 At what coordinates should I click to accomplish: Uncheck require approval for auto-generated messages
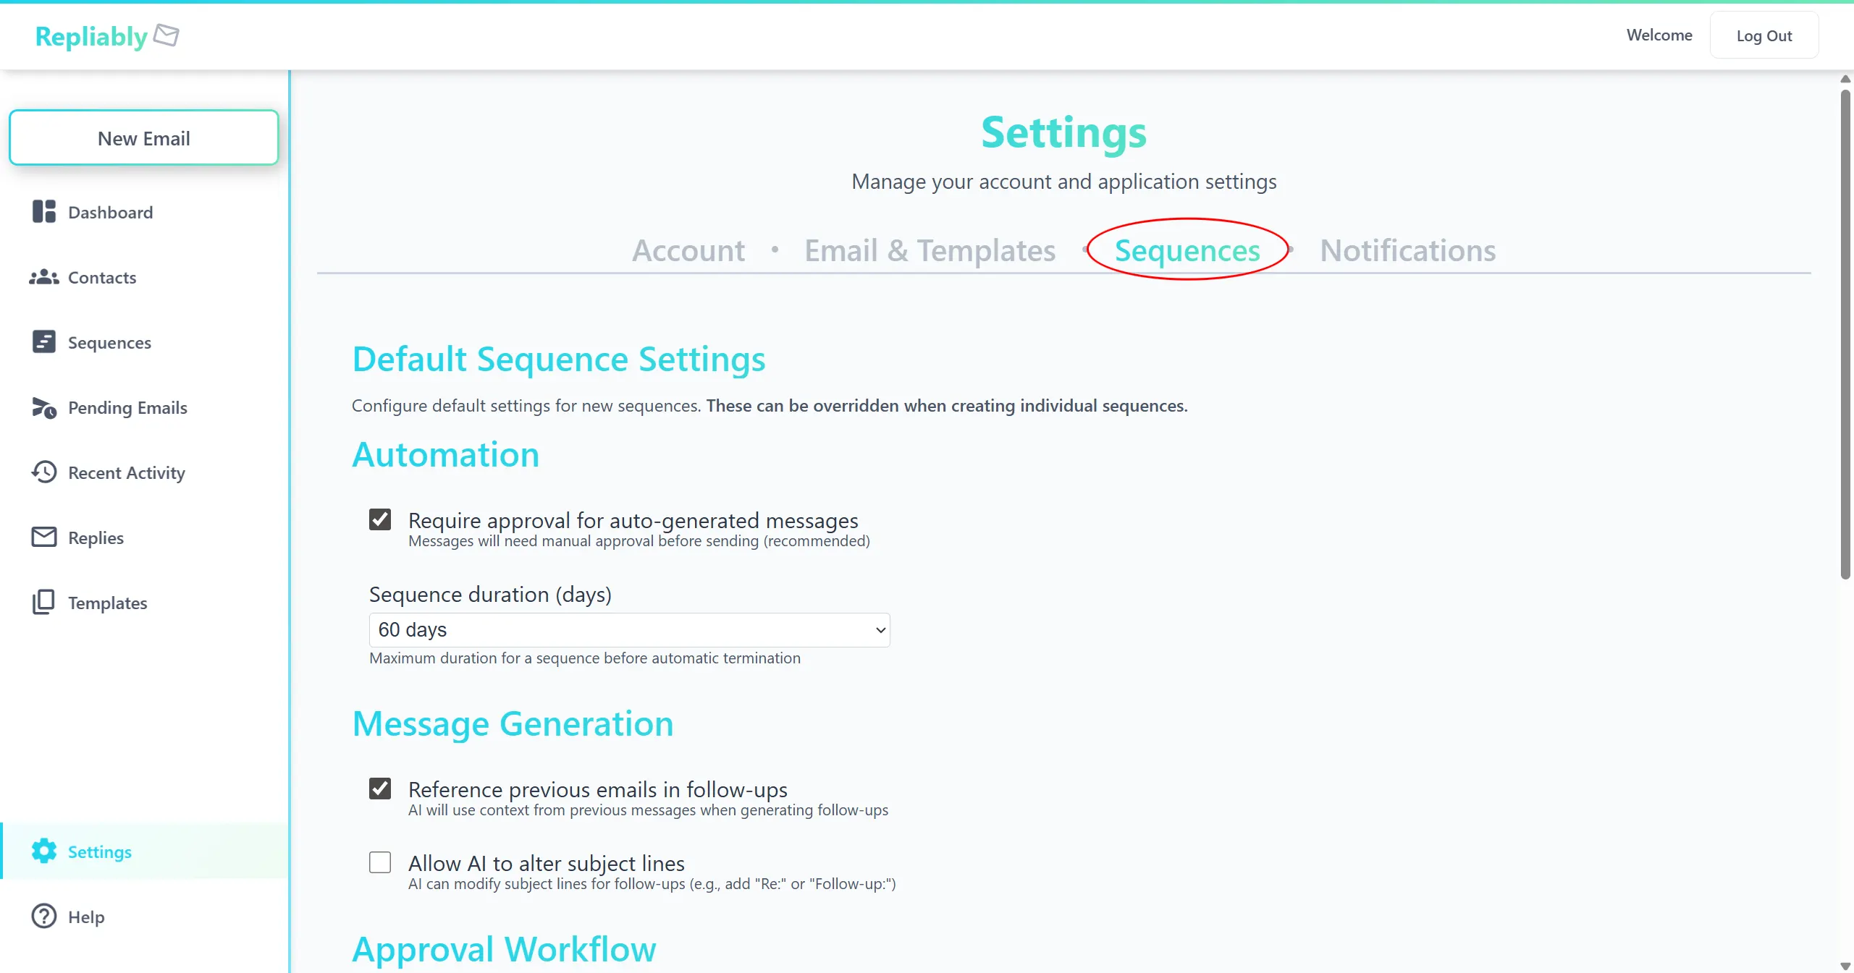tap(379, 520)
